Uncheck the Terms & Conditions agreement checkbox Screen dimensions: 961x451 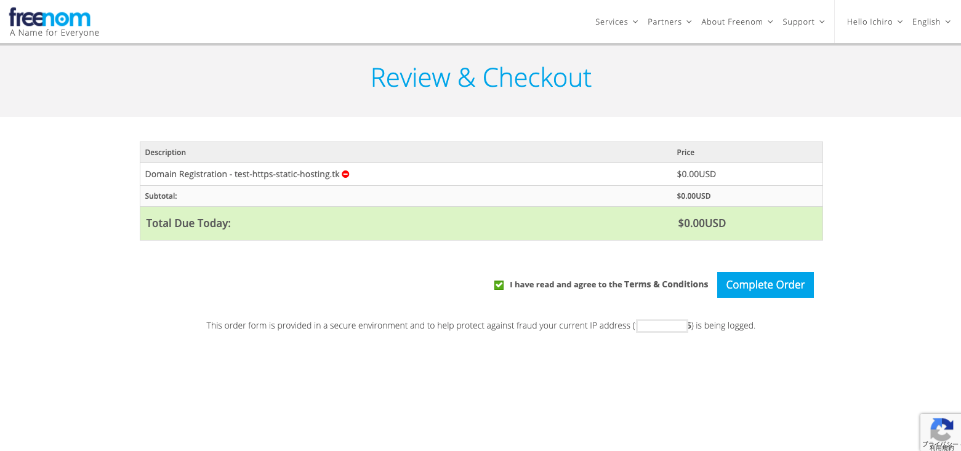point(499,285)
